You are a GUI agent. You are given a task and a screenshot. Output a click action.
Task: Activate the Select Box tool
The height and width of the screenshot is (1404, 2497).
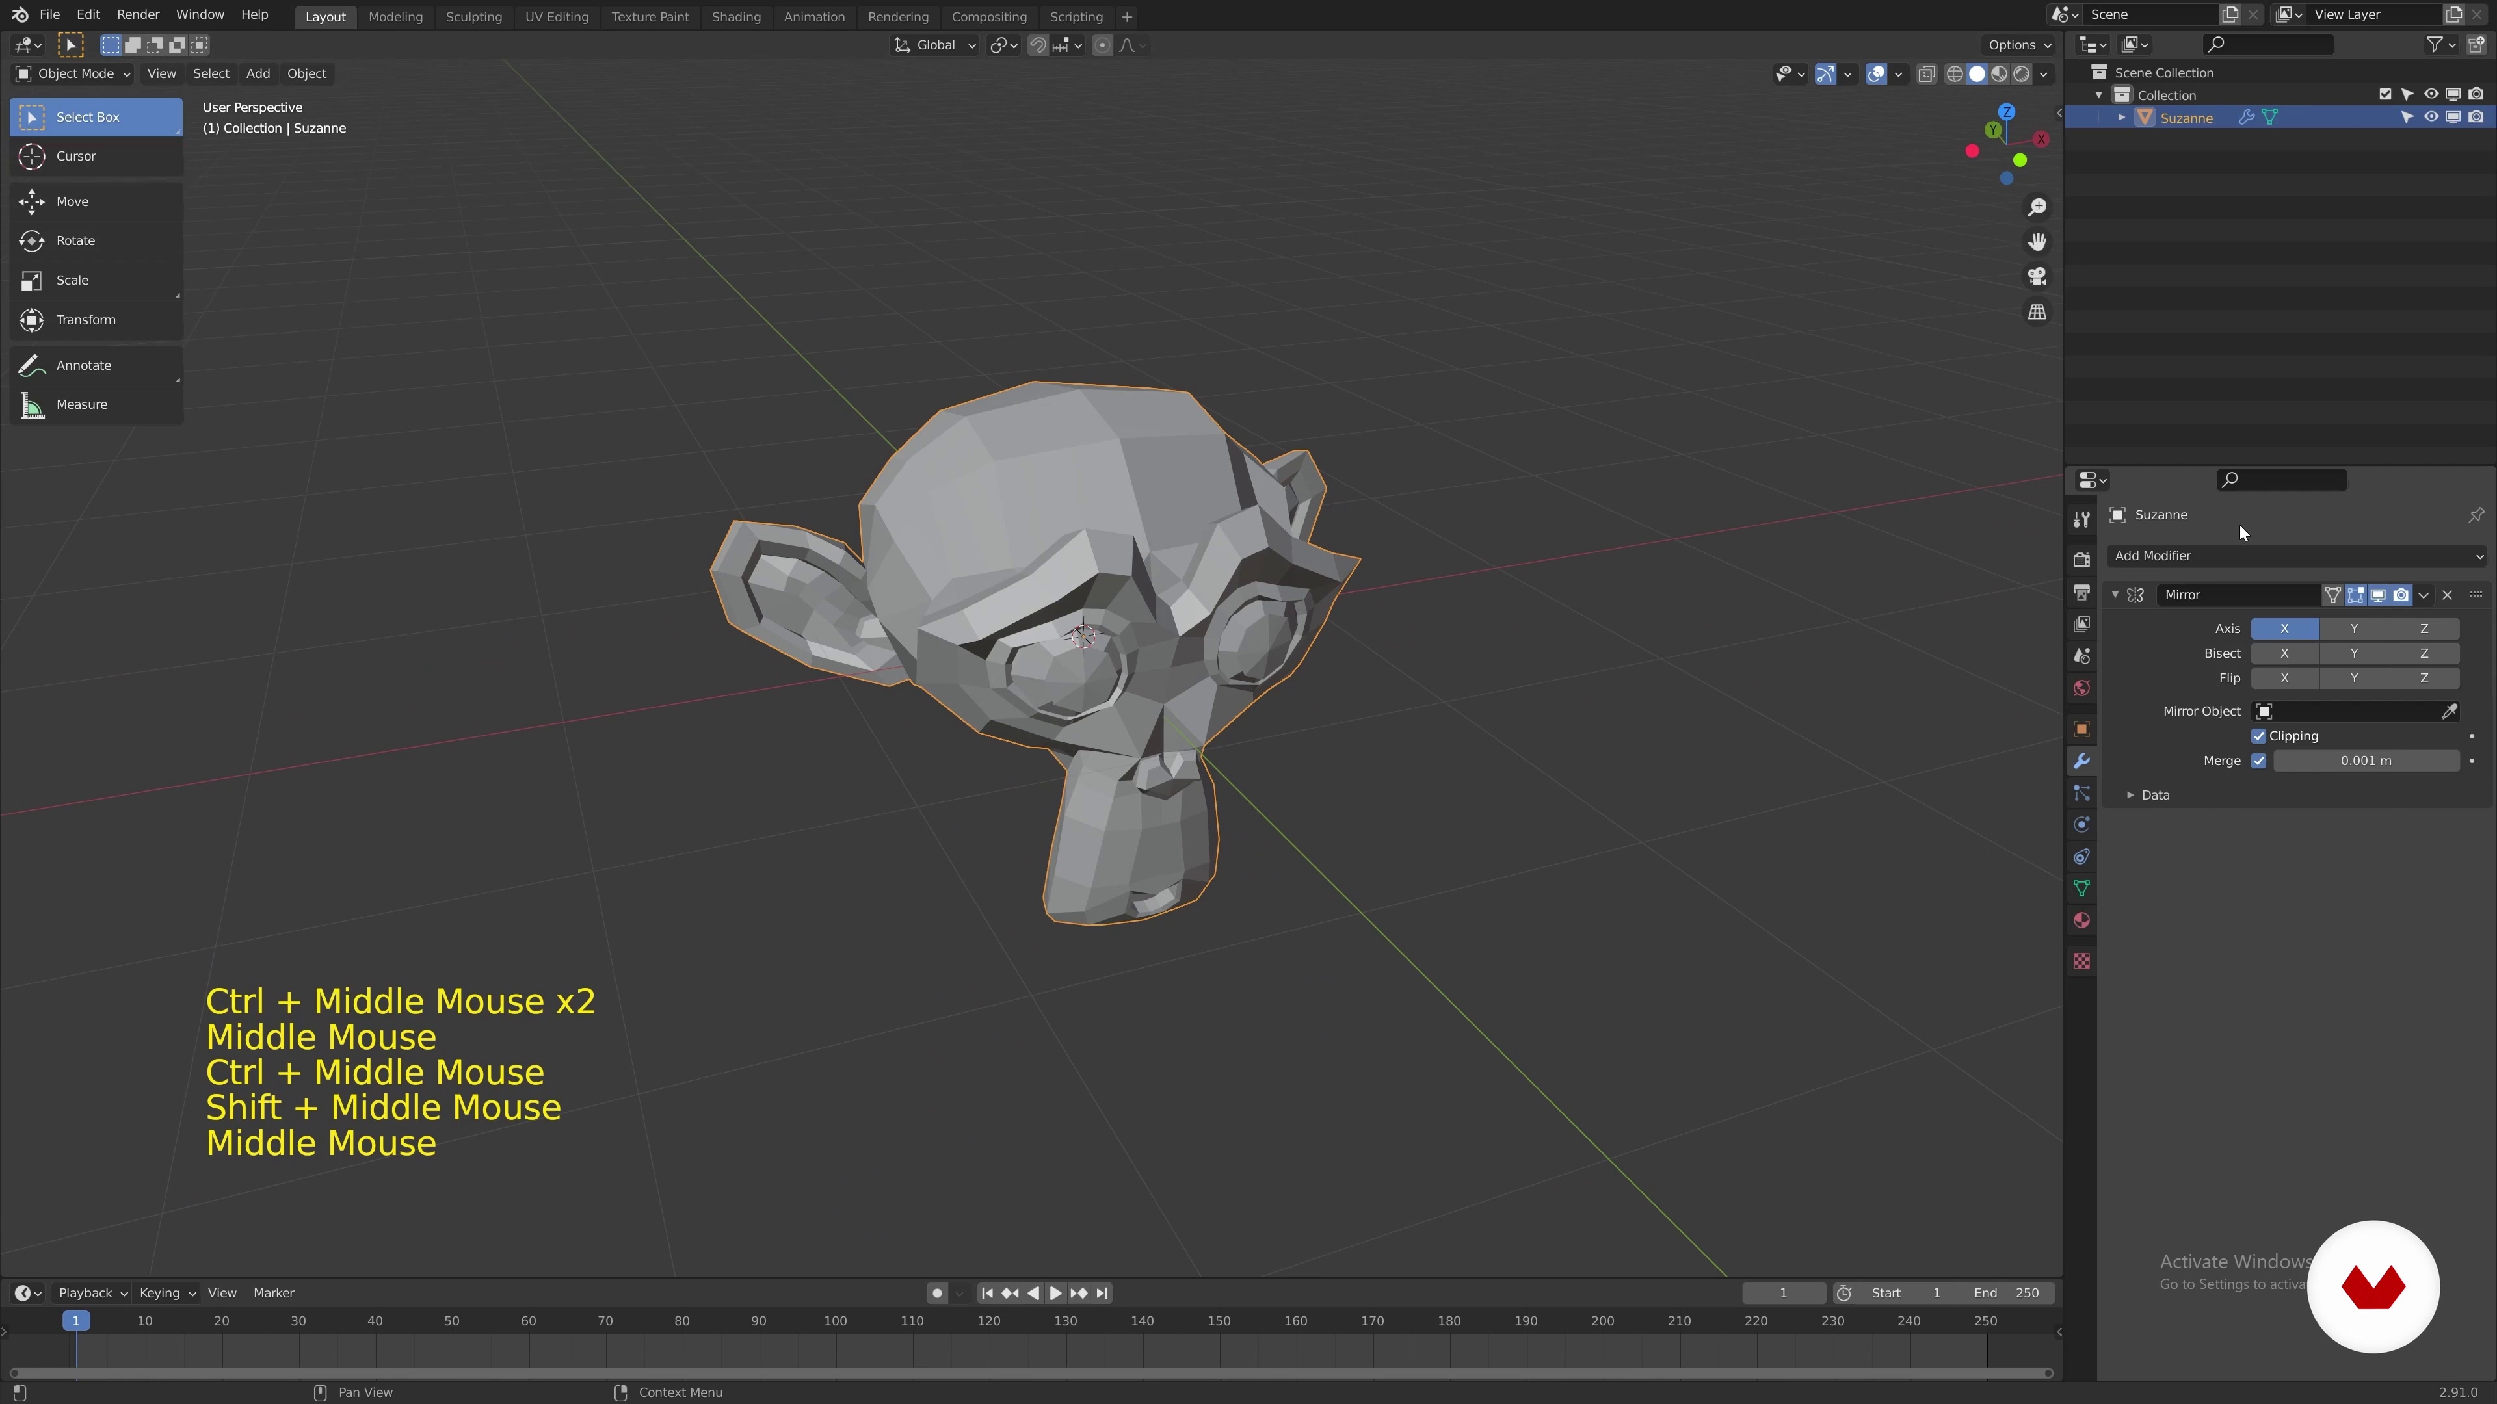[96, 117]
